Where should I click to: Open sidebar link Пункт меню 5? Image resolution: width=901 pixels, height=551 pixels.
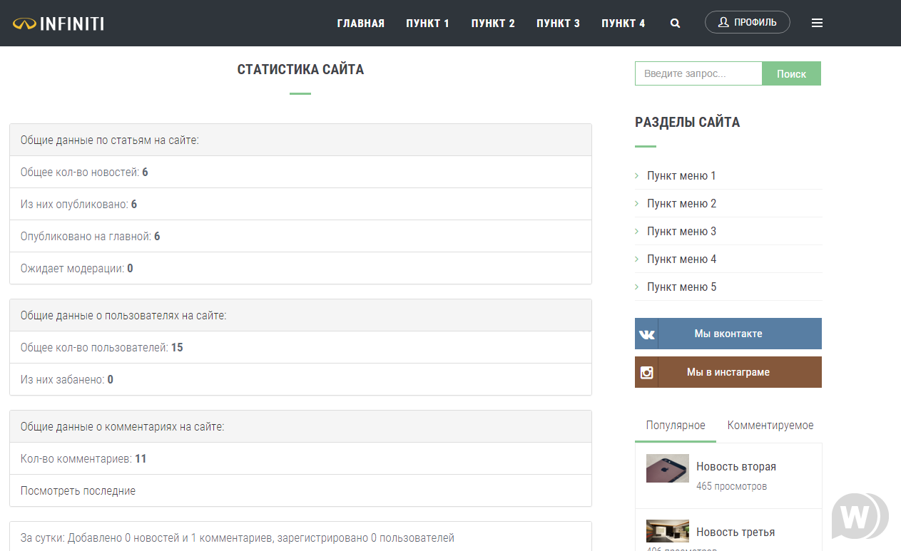(x=681, y=287)
